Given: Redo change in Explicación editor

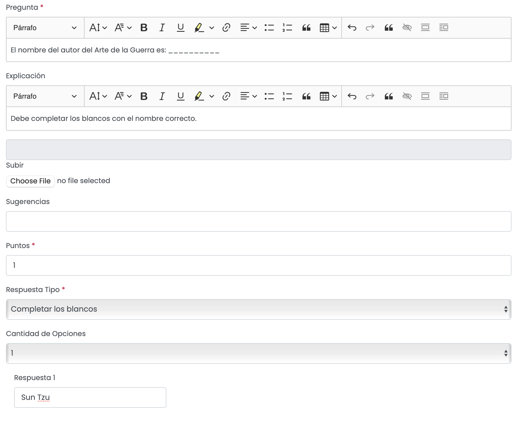Looking at the screenshot, I should click(x=370, y=96).
